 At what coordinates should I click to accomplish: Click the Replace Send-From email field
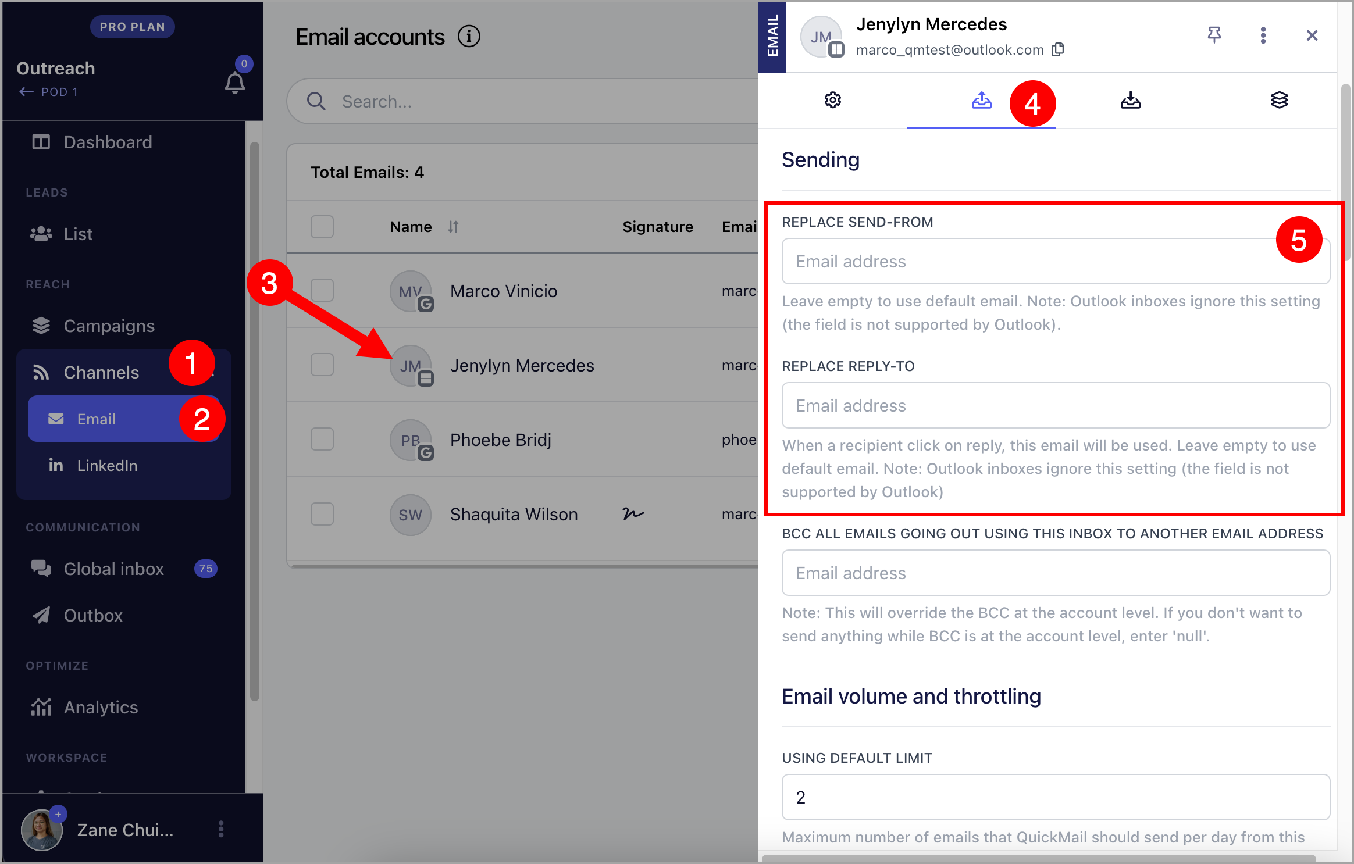click(1056, 261)
